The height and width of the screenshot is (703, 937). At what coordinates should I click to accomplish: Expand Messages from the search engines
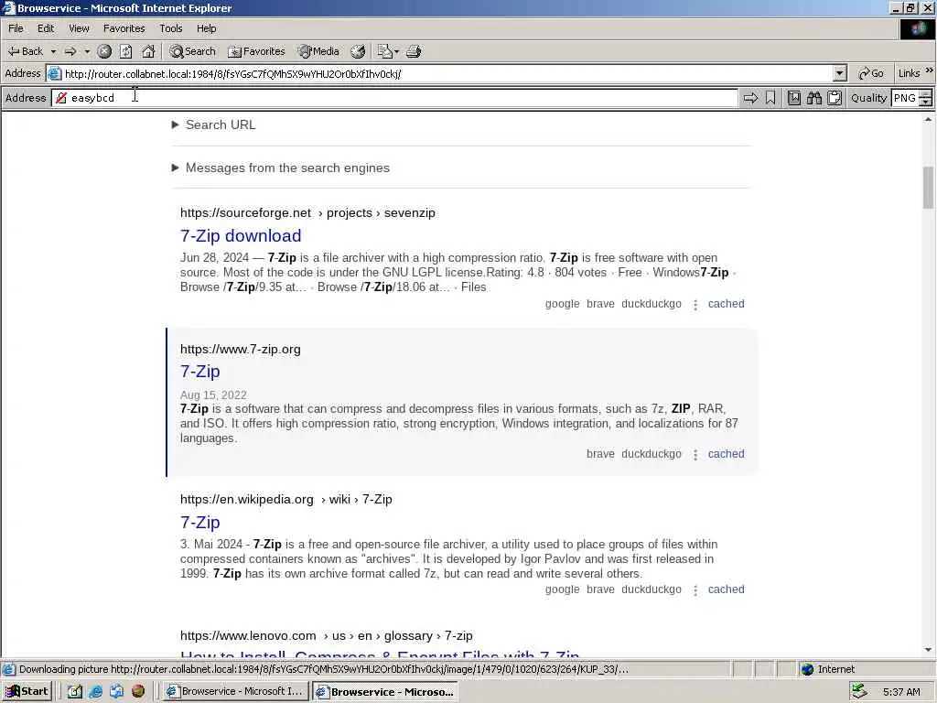click(x=281, y=168)
